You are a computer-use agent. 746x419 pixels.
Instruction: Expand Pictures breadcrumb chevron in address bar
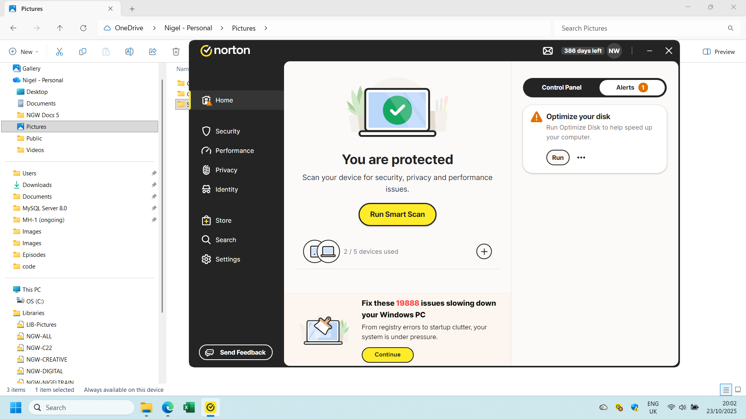tap(266, 28)
